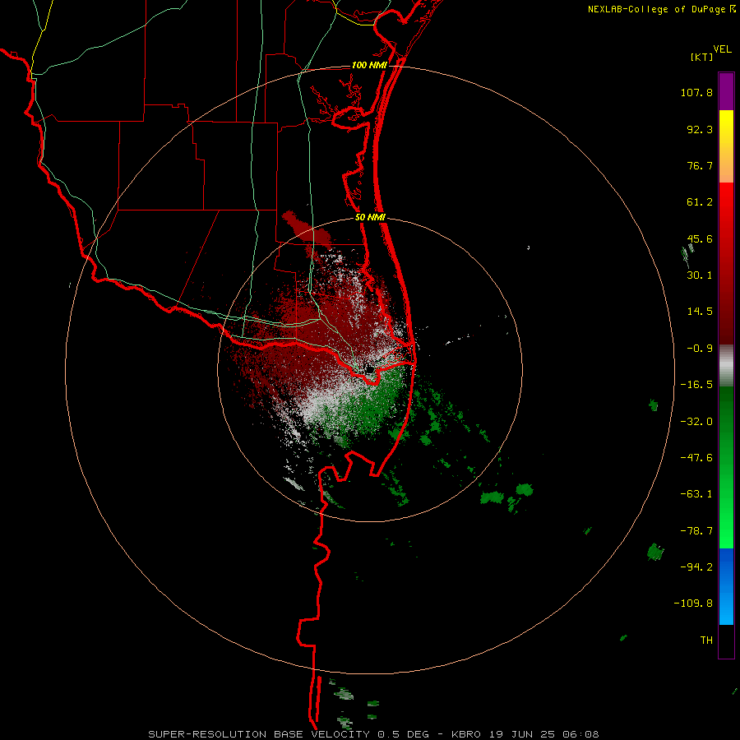Click the -94.2 velocity scale value

pyautogui.click(x=696, y=567)
